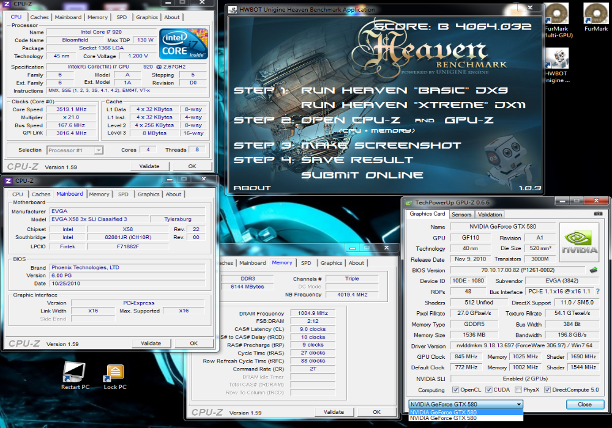Click Run Heaven "Xtreme" DX11

pyautogui.click(x=413, y=105)
